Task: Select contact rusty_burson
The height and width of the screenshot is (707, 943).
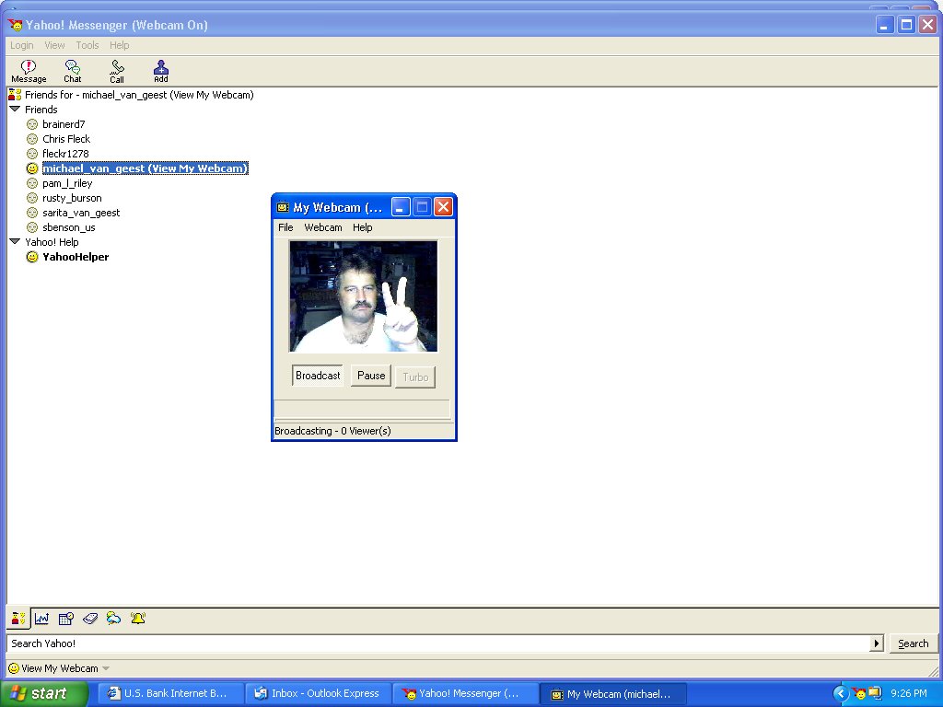Action: click(x=72, y=198)
